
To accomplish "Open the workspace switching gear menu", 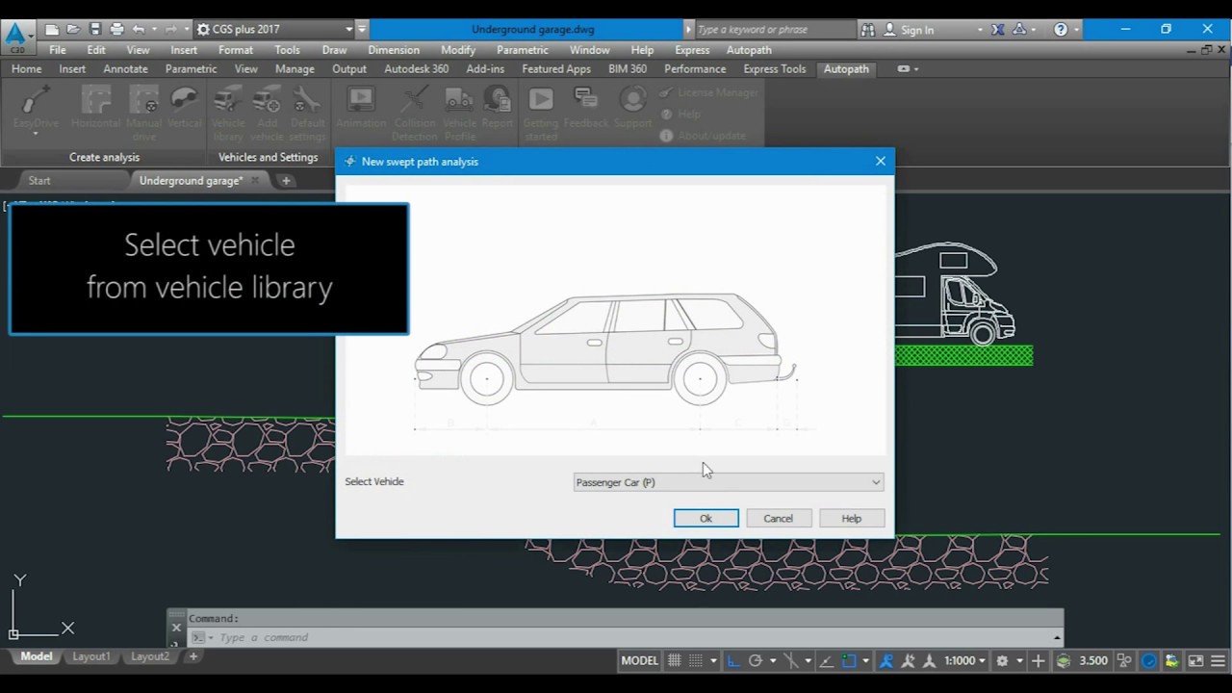I will [x=1003, y=660].
